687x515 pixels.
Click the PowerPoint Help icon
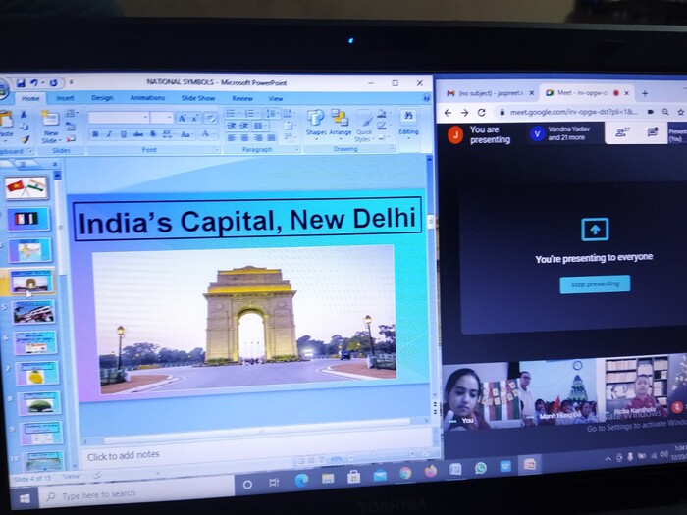point(426,98)
